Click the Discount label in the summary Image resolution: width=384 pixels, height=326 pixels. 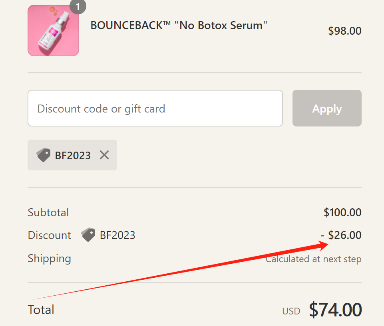pos(50,235)
